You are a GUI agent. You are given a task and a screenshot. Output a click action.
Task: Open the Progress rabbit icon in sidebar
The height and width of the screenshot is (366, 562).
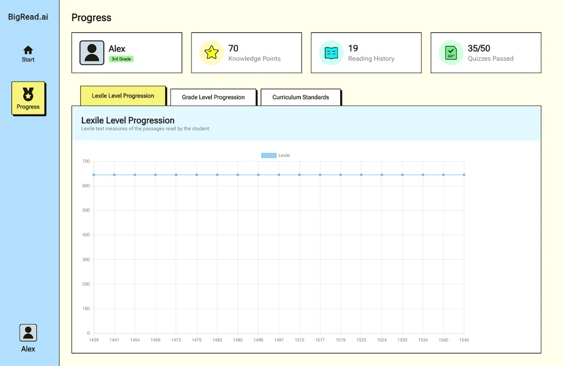click(x=27, y=94)
